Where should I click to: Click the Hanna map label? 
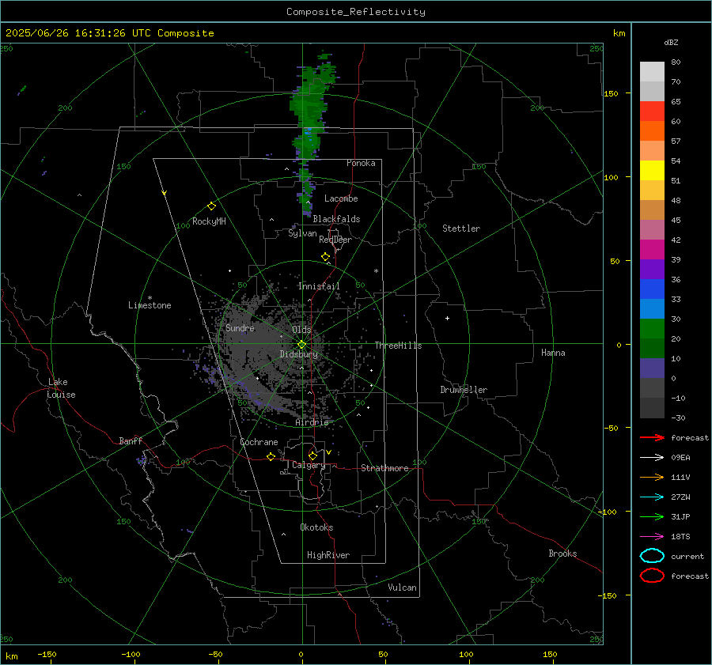coord(553,353)
